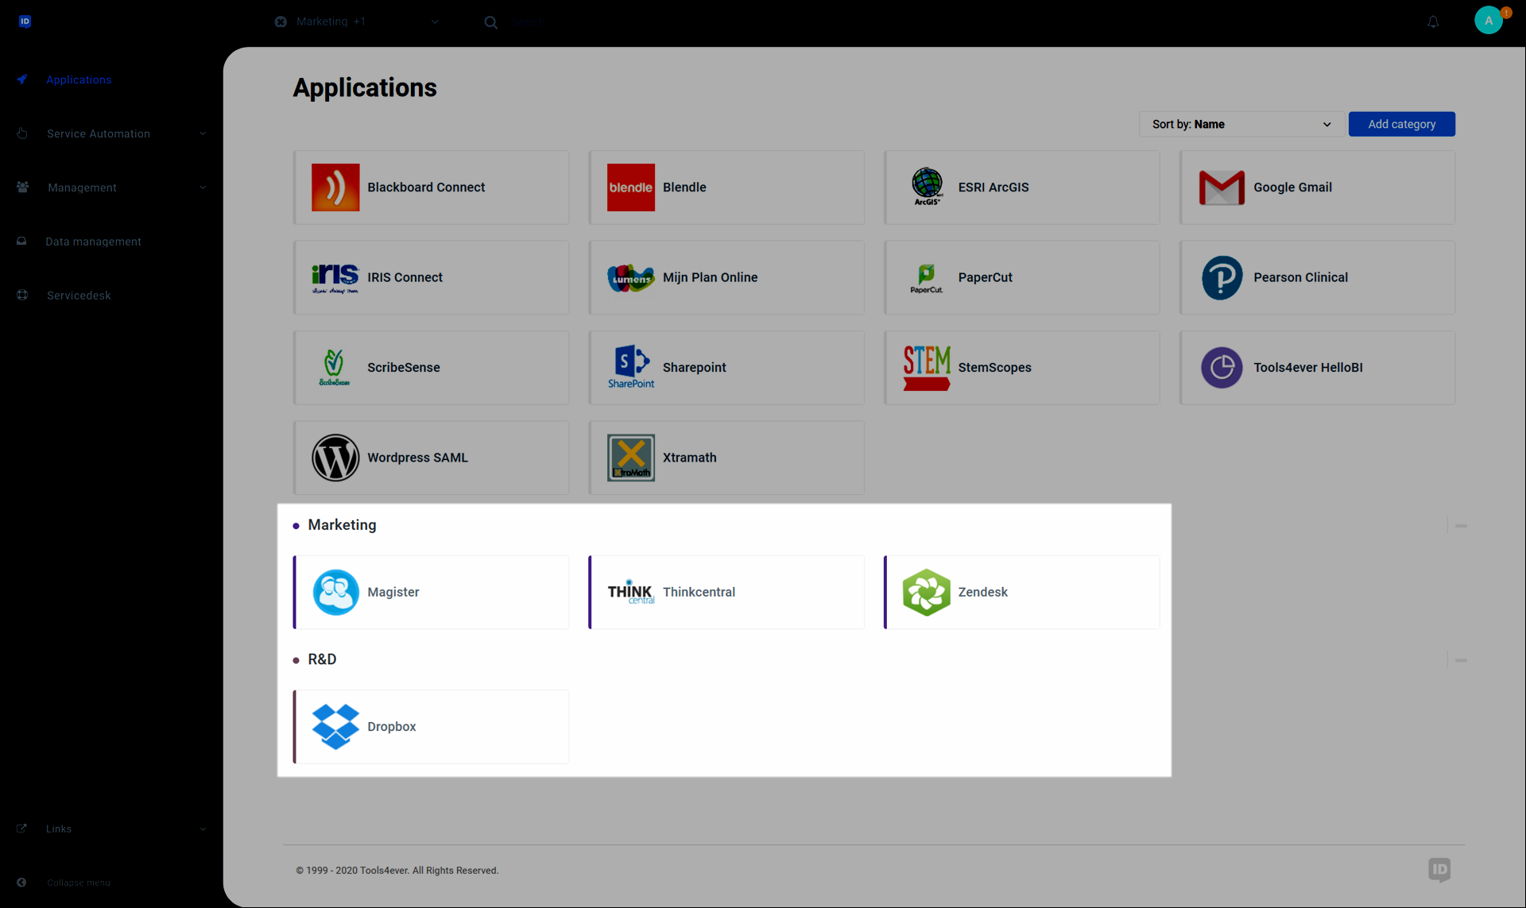Collapse the Marketing category with minus button
Screen dimensions: 1526x908
(1461, 526)
